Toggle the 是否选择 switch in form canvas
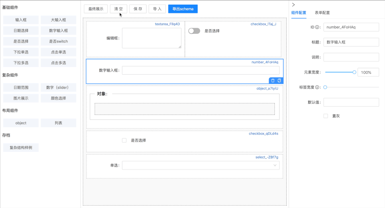Screen dimensions: 385x208 [194, 31]
